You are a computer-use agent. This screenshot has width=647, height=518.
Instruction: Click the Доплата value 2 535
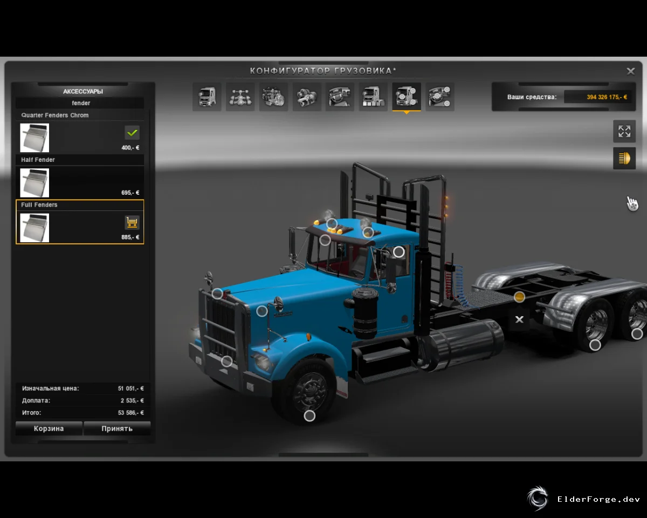point(132,401)
